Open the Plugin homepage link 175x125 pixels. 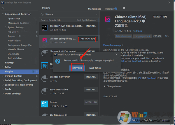click(113, 45)
